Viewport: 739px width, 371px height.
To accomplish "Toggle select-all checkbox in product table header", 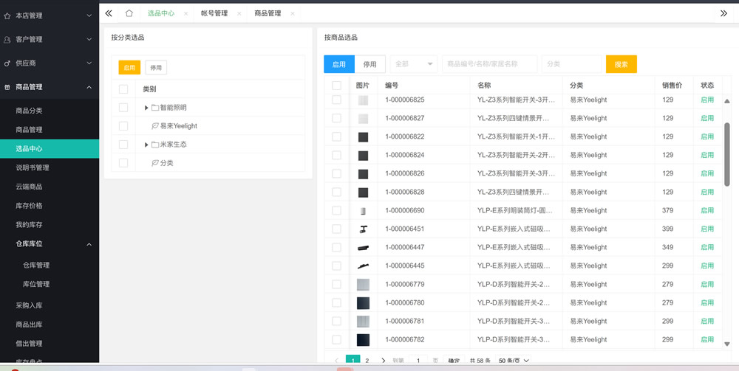I will tap(336, 86).
